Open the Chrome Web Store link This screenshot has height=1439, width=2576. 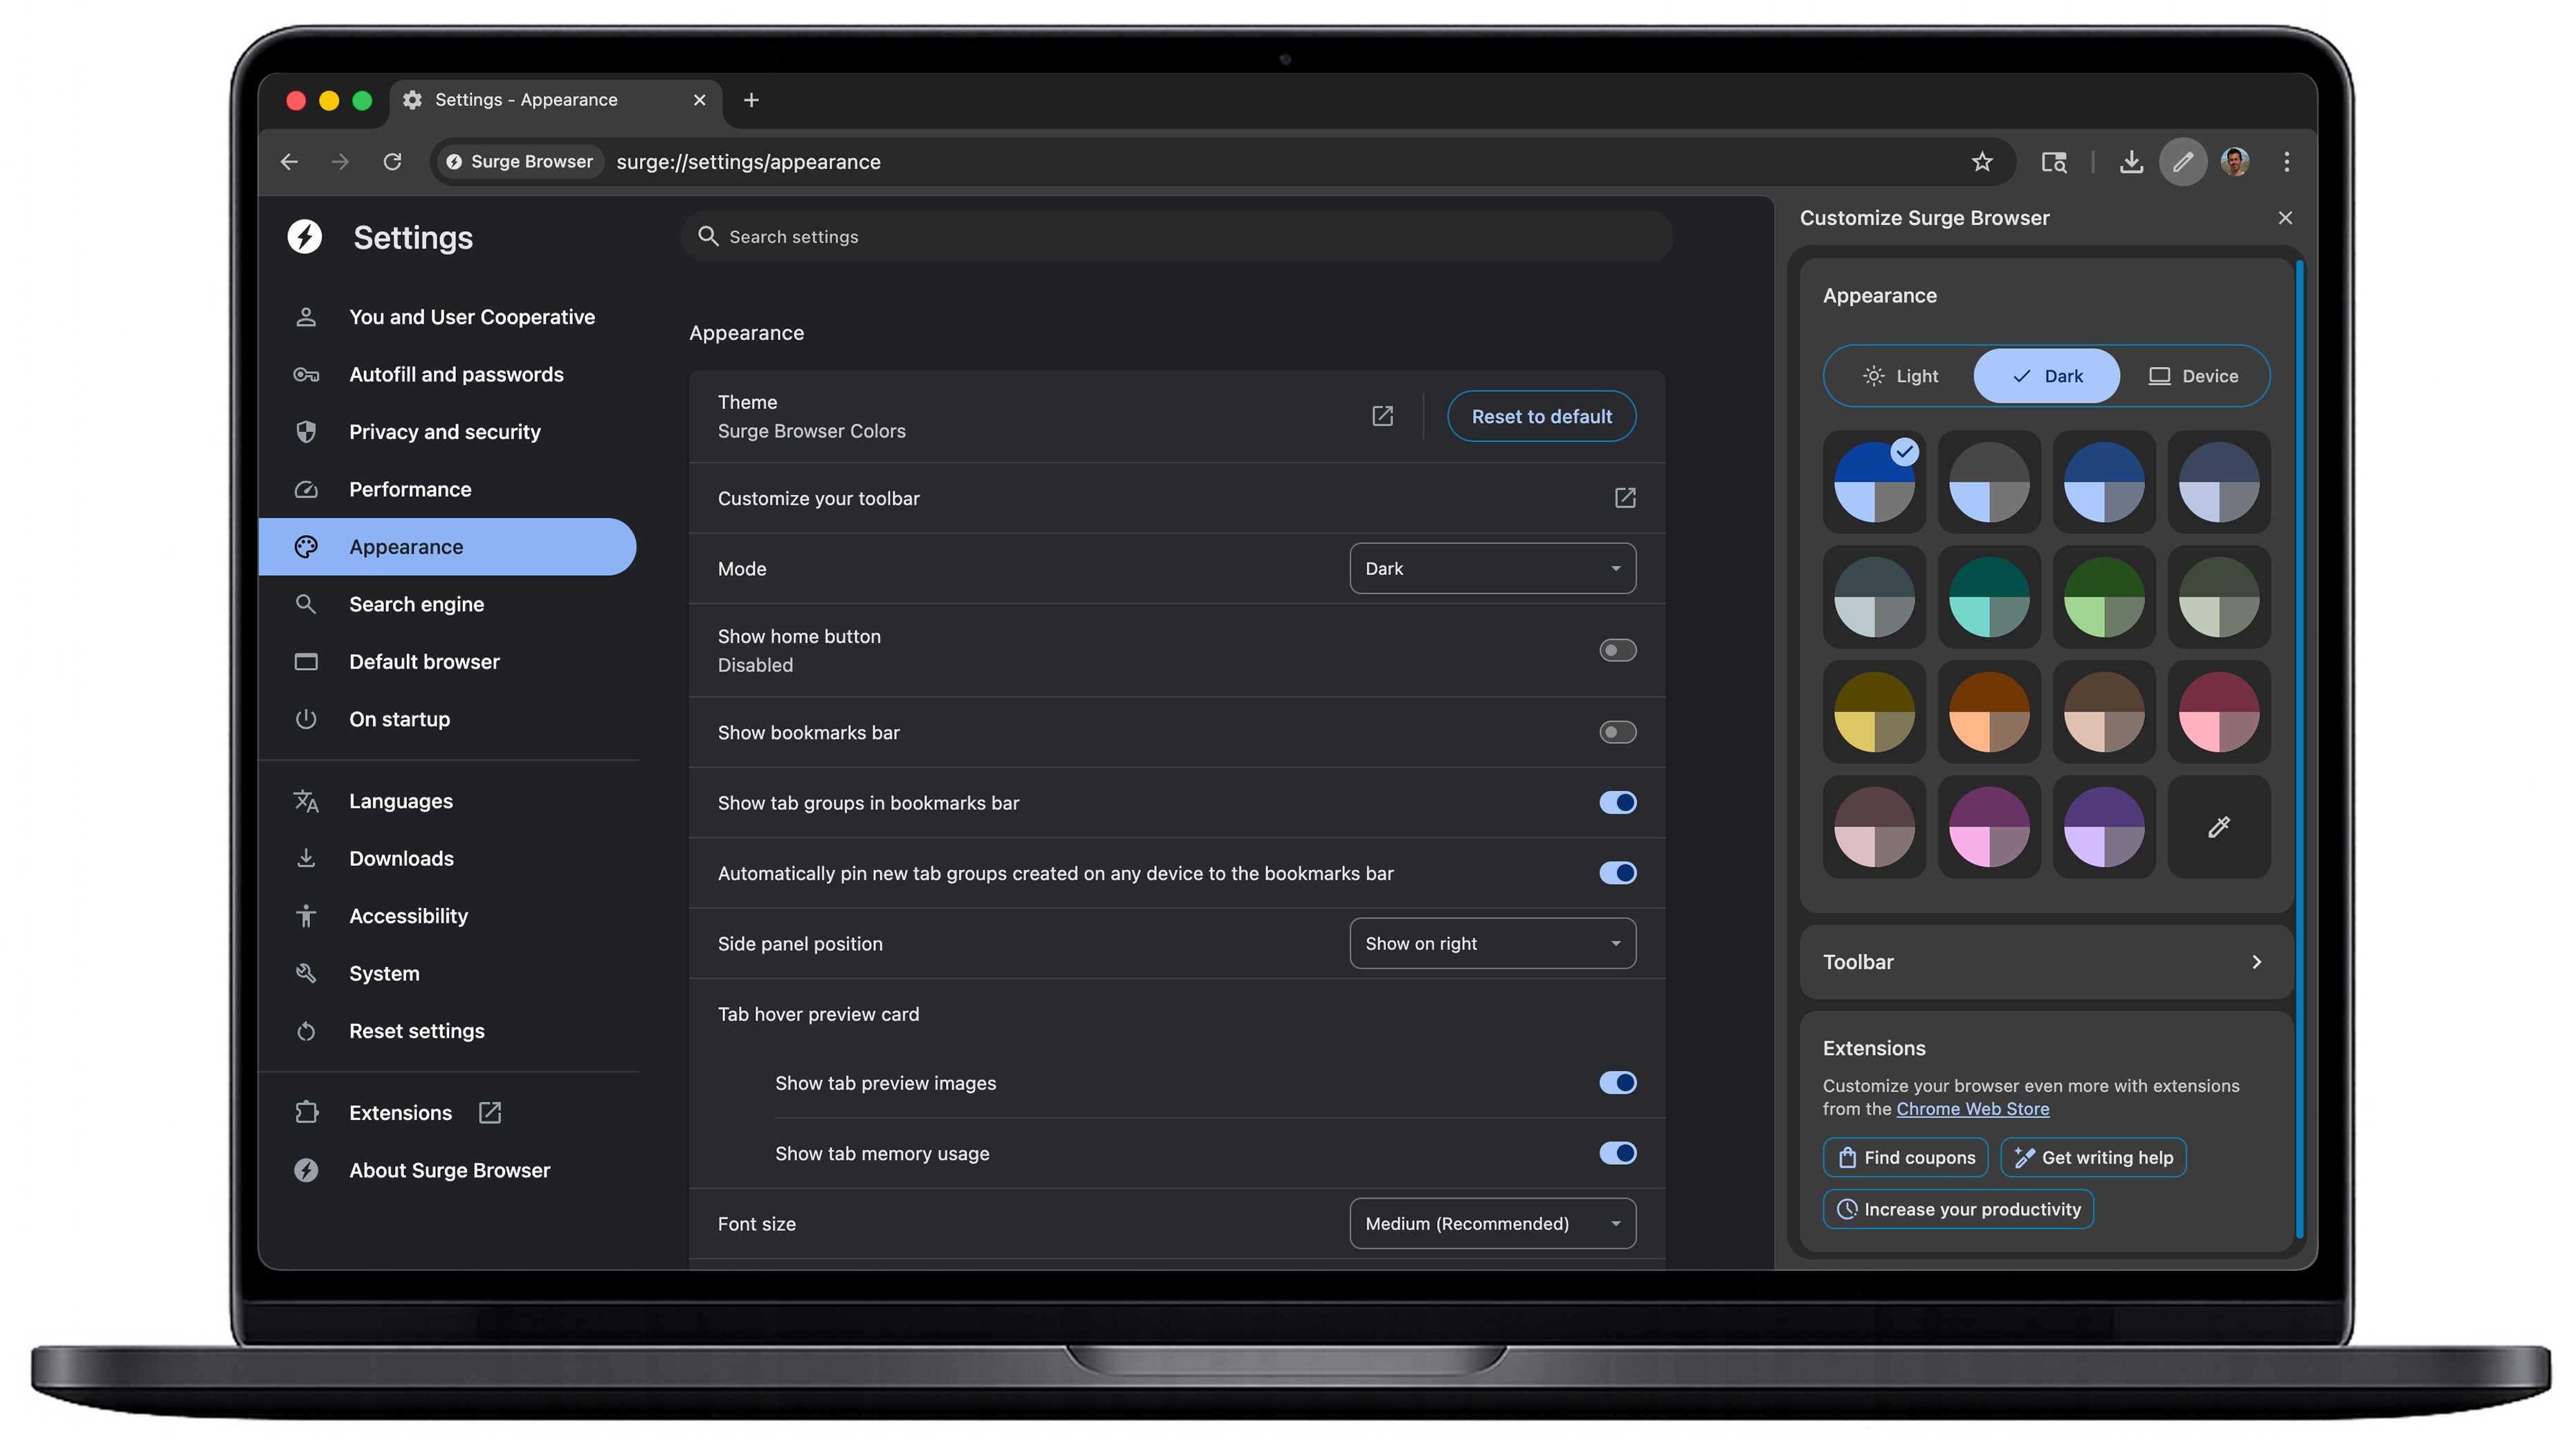(1972, 1109)
